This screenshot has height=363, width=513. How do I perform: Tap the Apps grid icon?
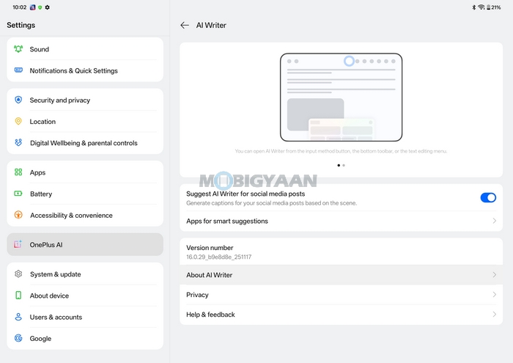(x=18, y=172)
